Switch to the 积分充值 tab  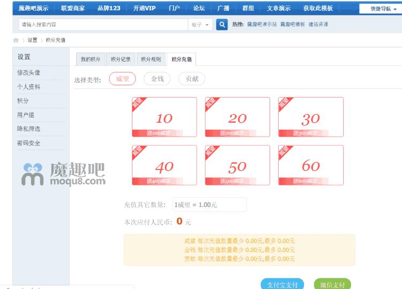pyautogui.click(x=182, y=59)
